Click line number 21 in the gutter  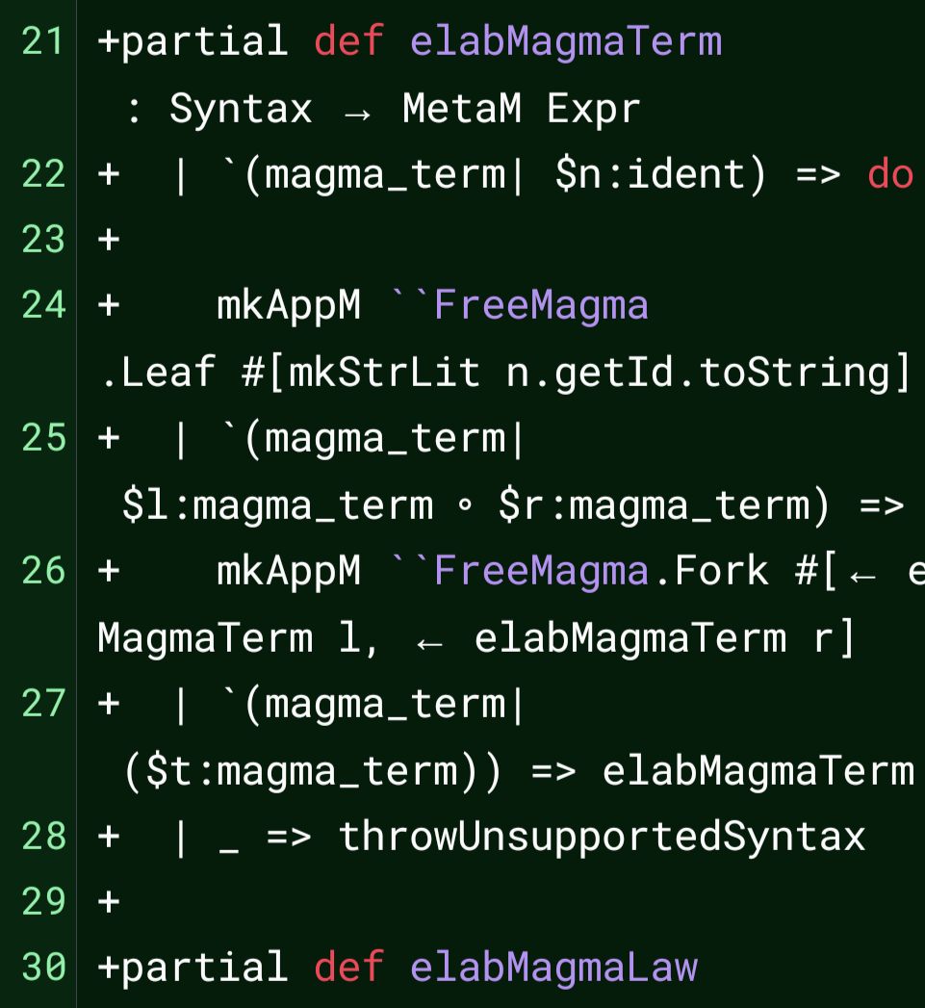point(42,41)
